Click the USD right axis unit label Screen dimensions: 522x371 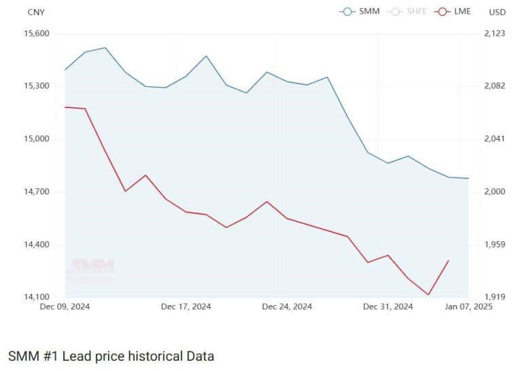point(497,12)
